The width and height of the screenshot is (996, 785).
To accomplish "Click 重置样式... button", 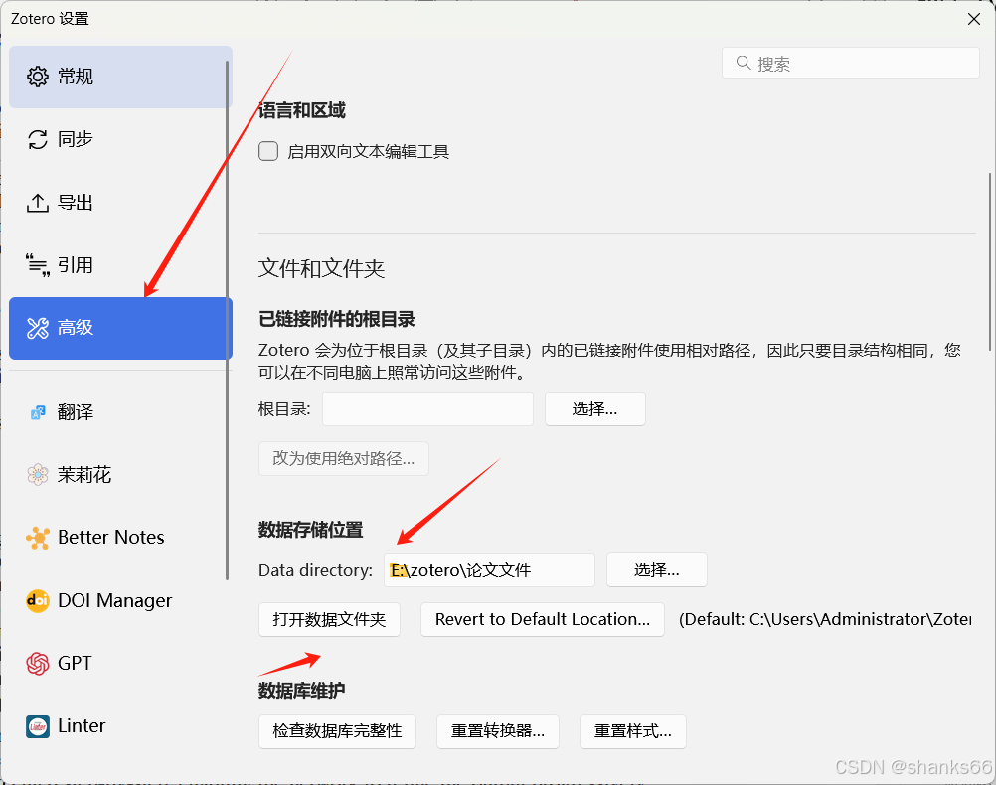I will pyautogui.click(x=632, y=731).
